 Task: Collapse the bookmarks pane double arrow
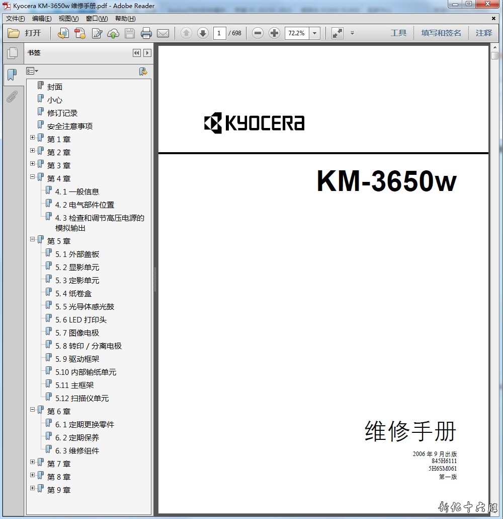click(x=136, y=53)
